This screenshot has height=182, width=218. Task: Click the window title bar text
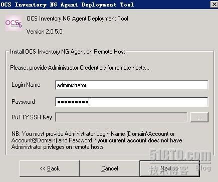point(67,5)
